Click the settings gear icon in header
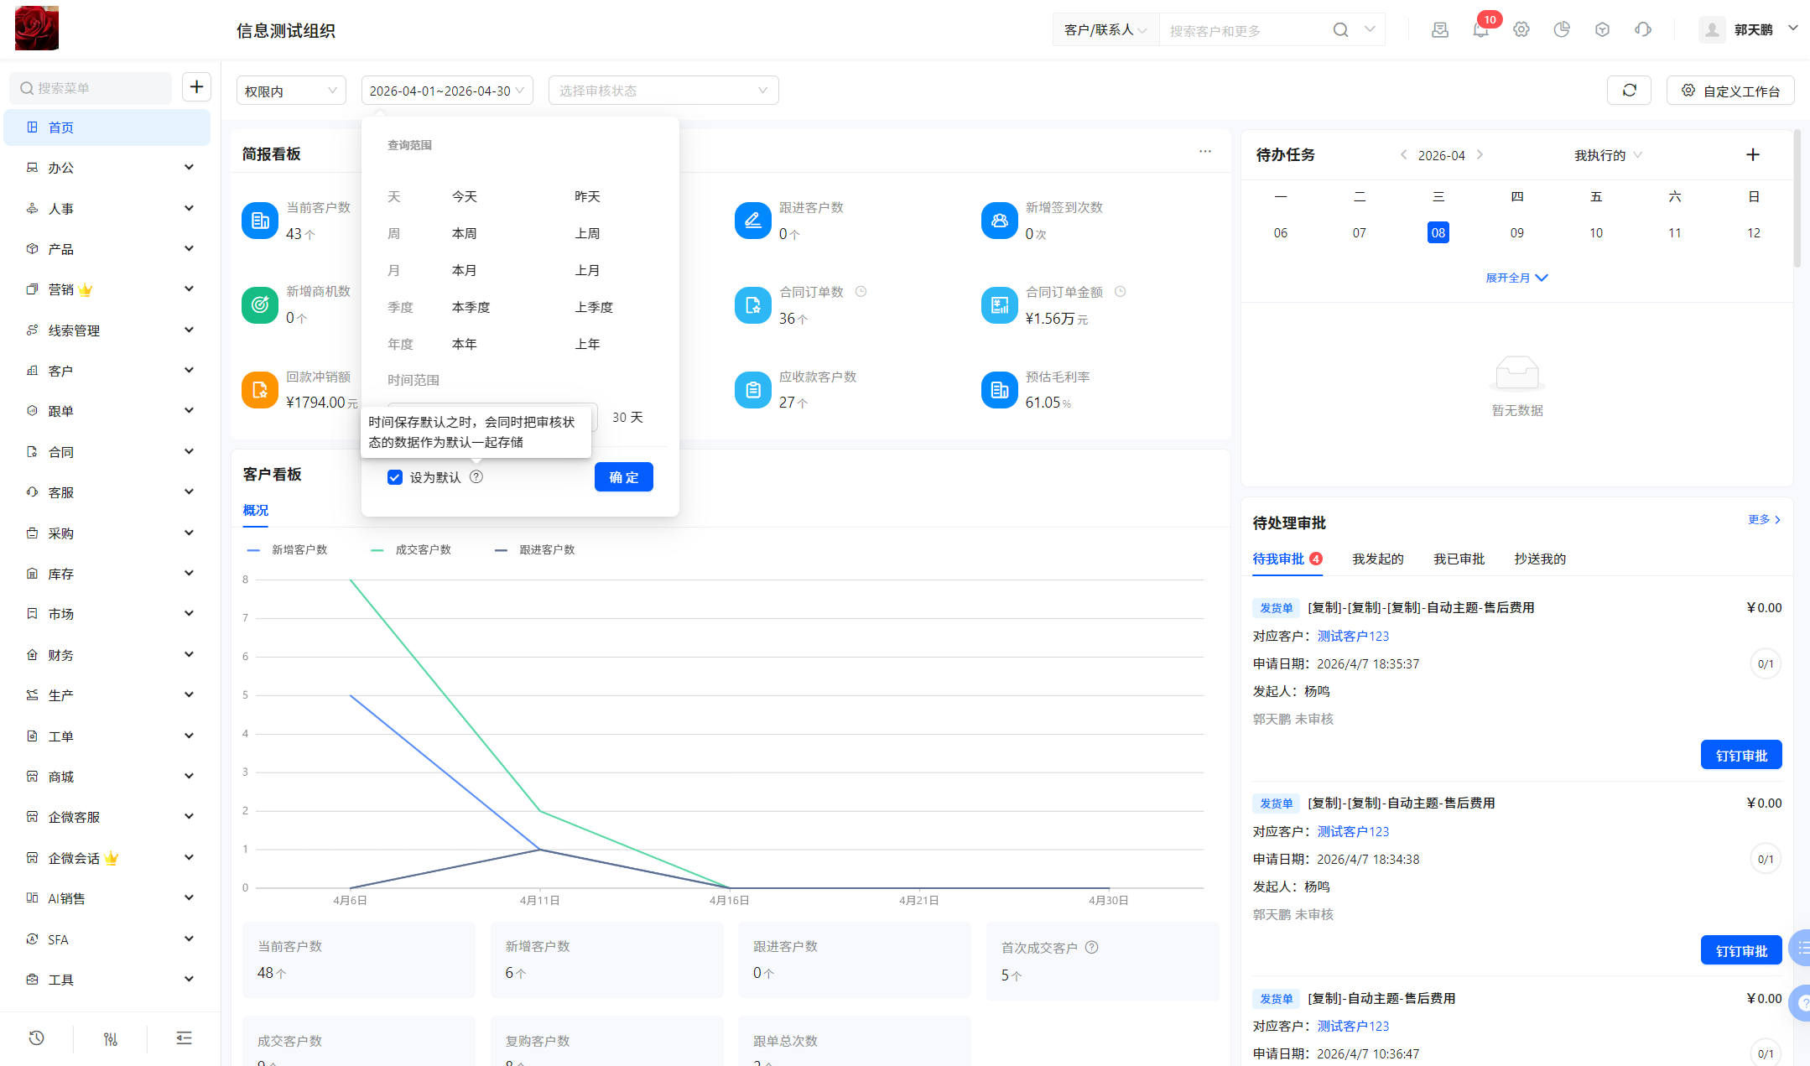Viewport: 1810px width, 1066px height. click(1521, 30)
